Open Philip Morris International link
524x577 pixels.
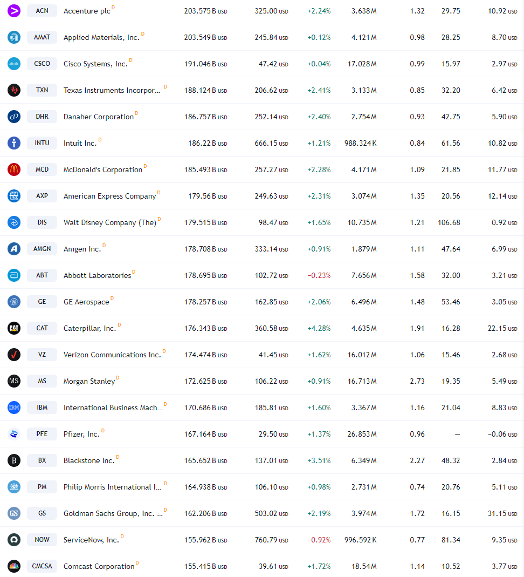113,487
